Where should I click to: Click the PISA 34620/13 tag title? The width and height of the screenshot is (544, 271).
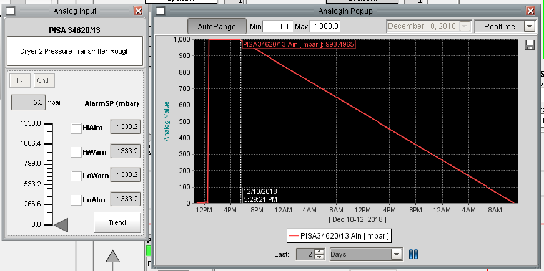click(x=74, y=31)
